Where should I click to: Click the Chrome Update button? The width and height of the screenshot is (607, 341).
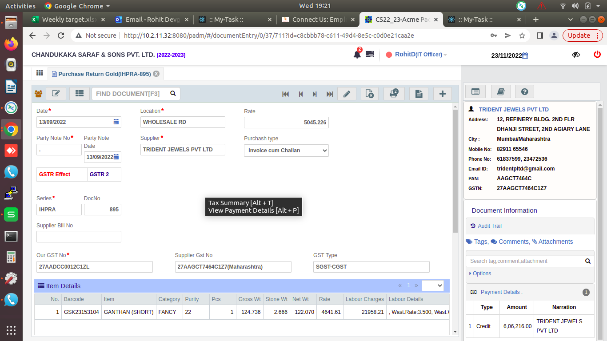click(x=583, y=36)
